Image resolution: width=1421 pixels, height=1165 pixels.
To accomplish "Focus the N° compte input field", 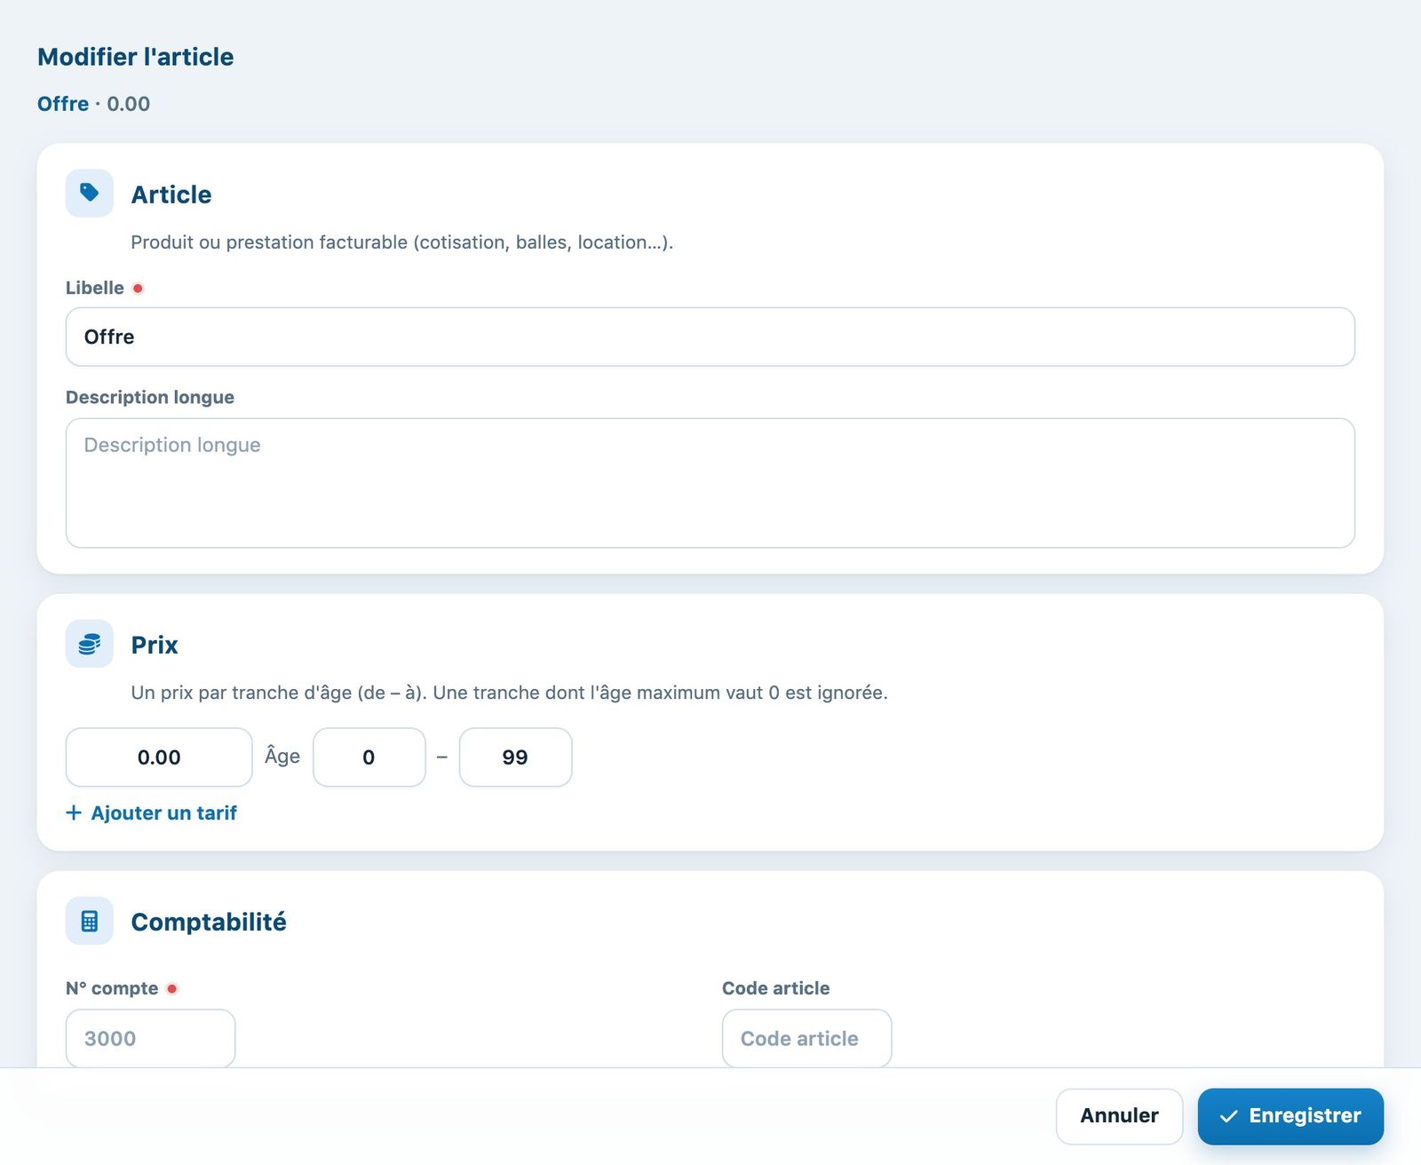I will tap(150, 1038).
